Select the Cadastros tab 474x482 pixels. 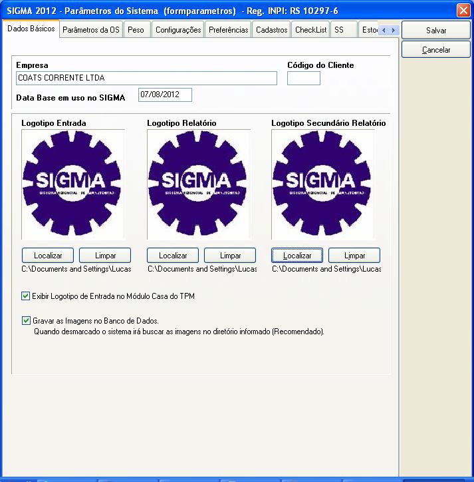click(x=271, y=30)
